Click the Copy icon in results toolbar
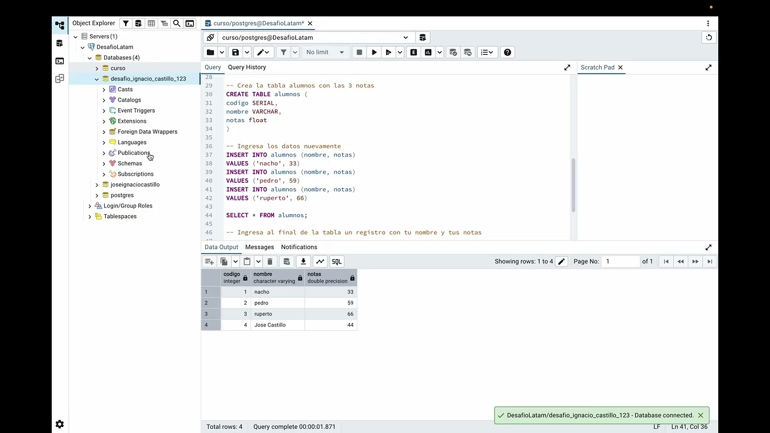Screen dimensions: 770x433 [224, 262]
